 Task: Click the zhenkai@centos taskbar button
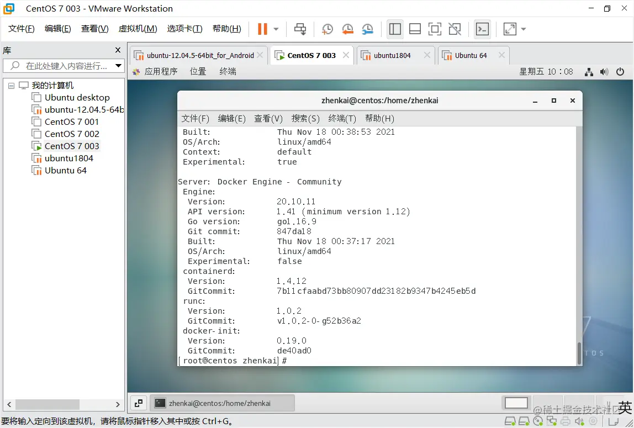(x=223, y=403)
